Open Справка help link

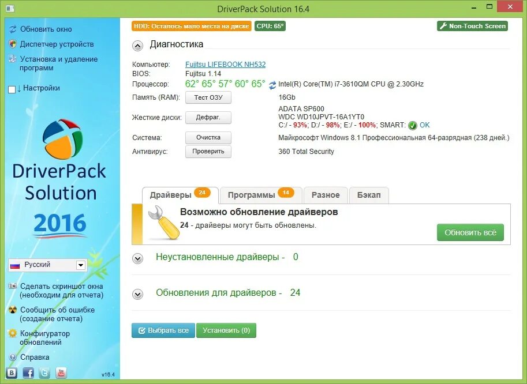(35, 357)
